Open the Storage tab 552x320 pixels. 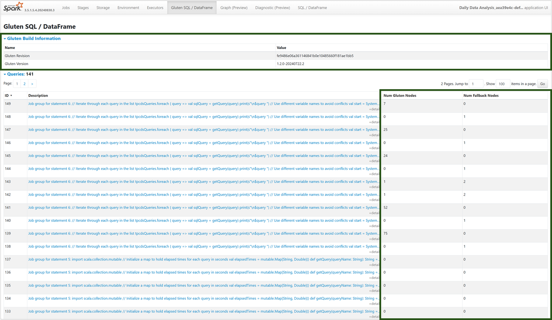click(103, 8)
